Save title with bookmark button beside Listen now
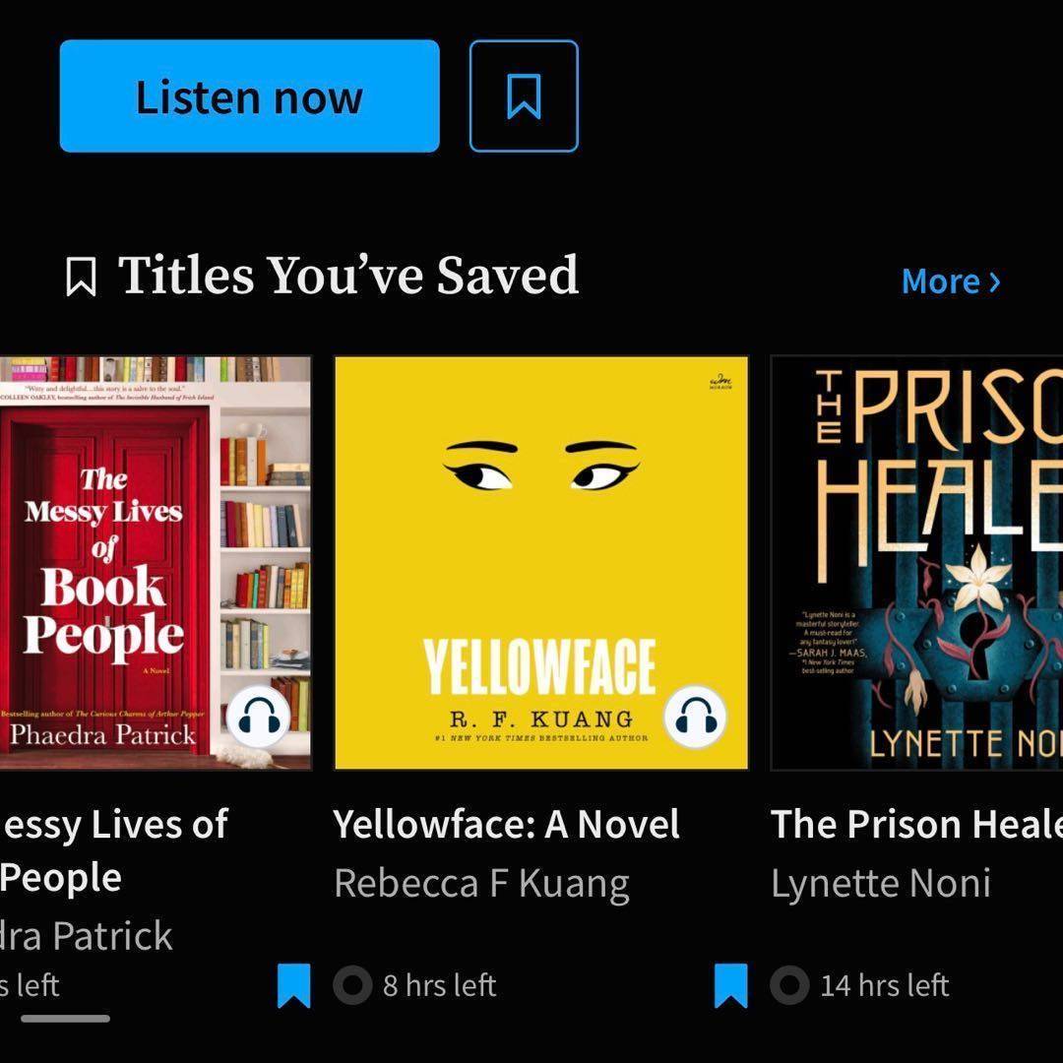The width and height of the screenshot is (1063, 1063). tap(524, 96)
